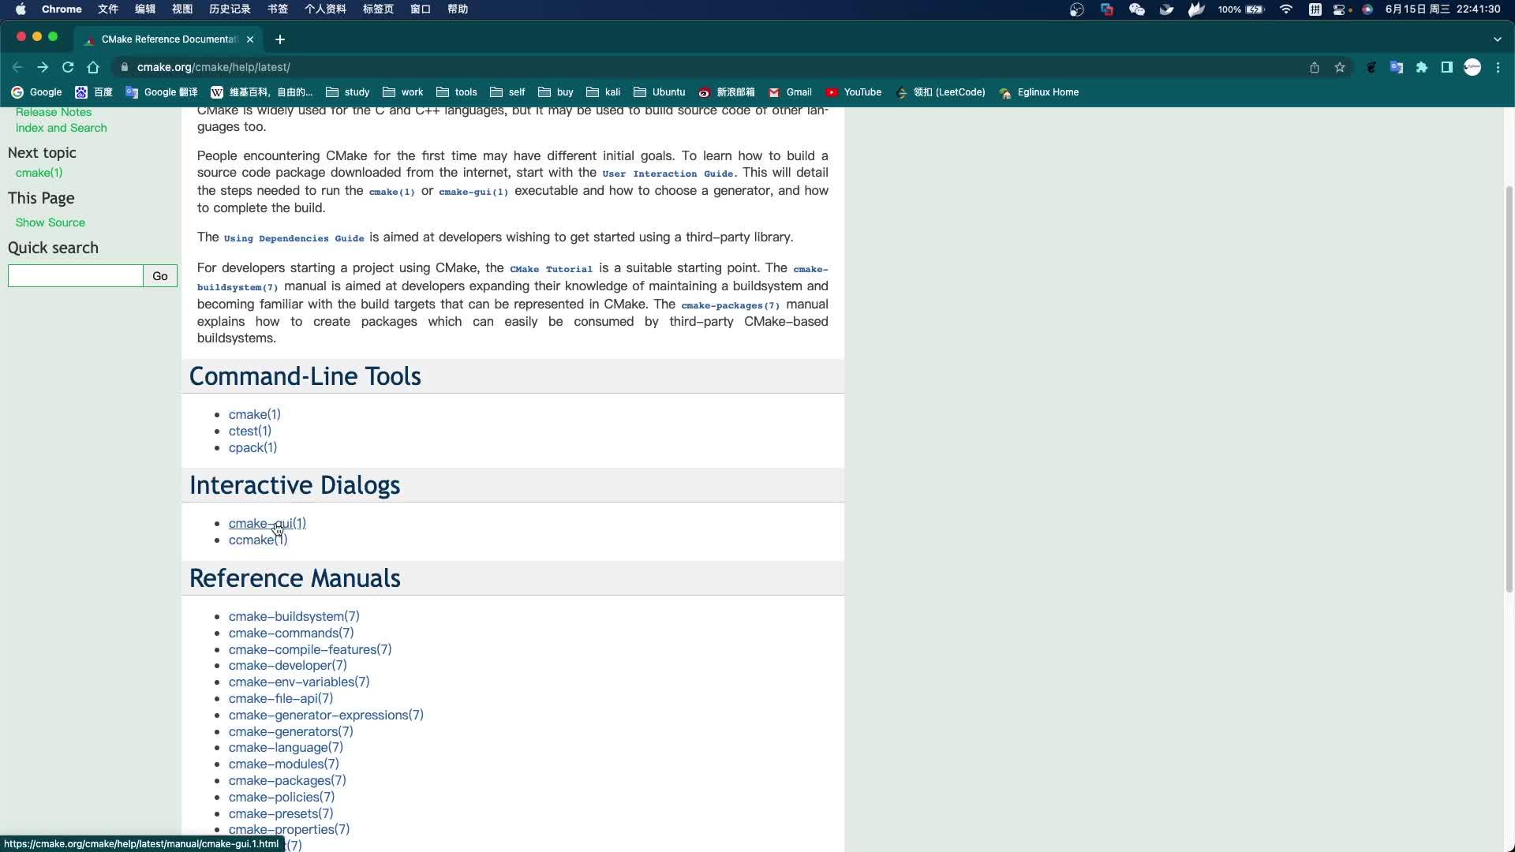Click the Quick search input field
Viewport: 1515px width, 852px height.
point(76,276)
